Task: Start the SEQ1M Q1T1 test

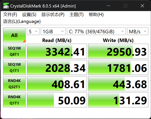Action: click(x=14, y=67)
